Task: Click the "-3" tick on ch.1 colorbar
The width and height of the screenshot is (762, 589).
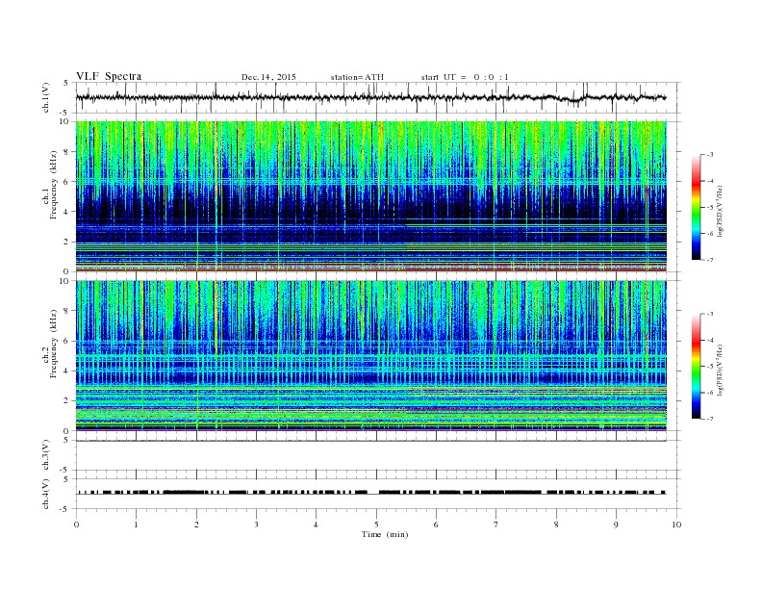Action: pos(709,155)
